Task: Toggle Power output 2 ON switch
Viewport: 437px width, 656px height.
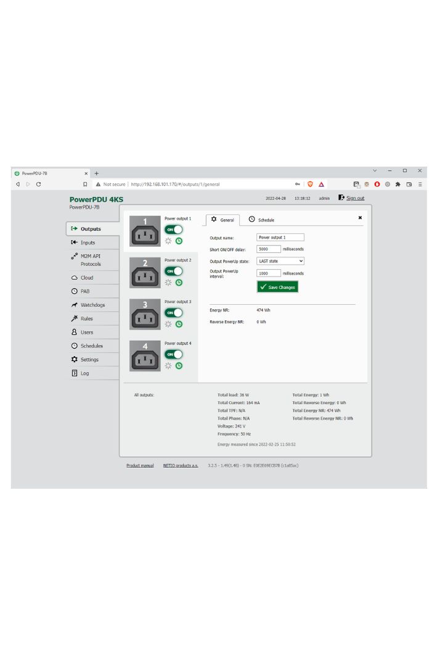Action: tap(173, 271)
